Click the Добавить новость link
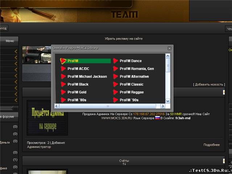Screen dimensions: 232x174 tap(209, 84)
